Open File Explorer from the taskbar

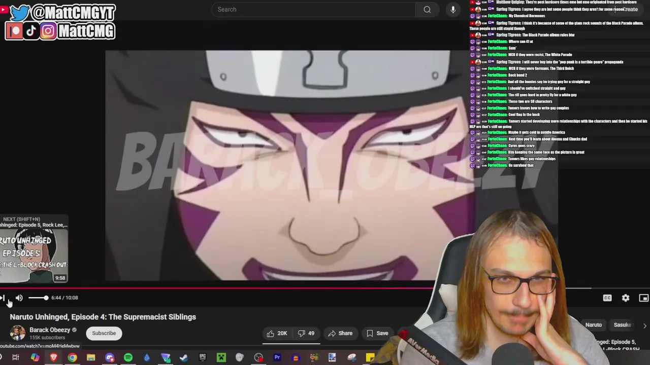tap(91, 357)
